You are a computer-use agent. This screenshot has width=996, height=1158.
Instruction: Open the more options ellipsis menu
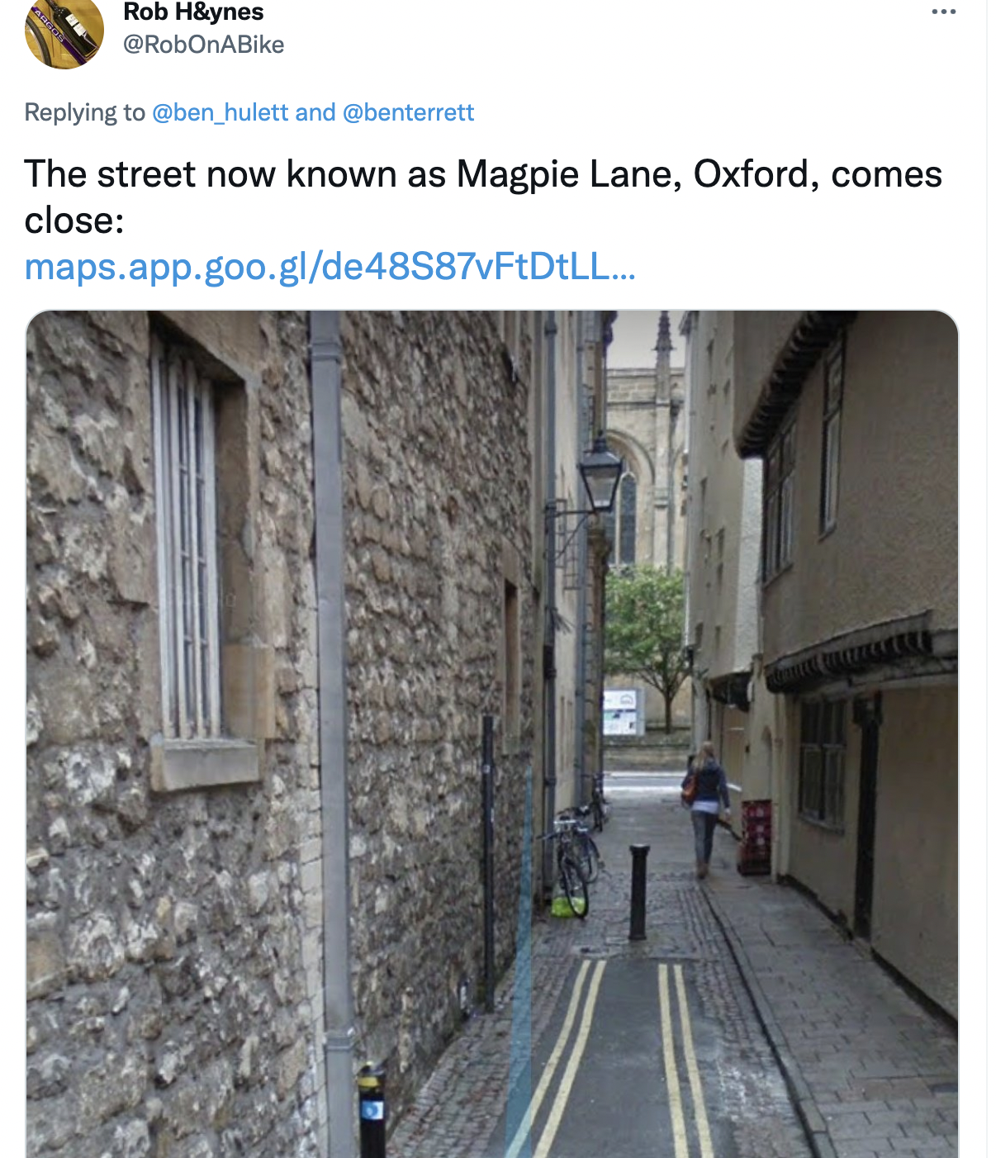[943, 12]
